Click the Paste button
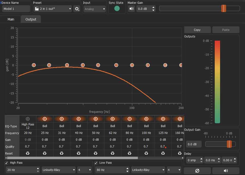 (x=226, y=30)
